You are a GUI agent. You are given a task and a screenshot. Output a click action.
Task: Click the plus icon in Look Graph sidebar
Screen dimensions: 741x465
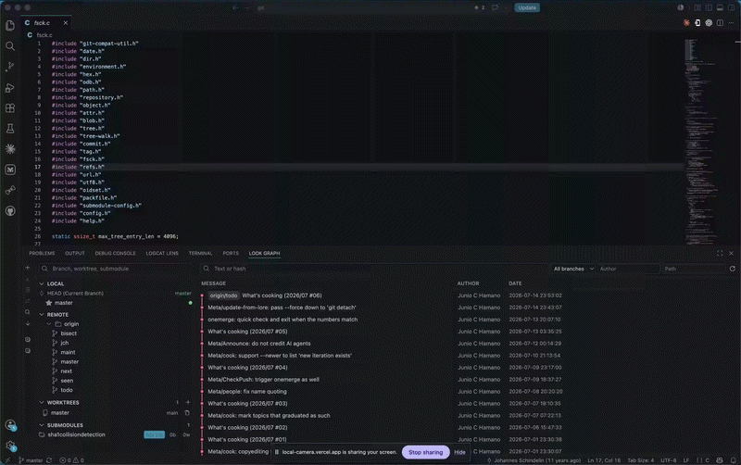28,268
